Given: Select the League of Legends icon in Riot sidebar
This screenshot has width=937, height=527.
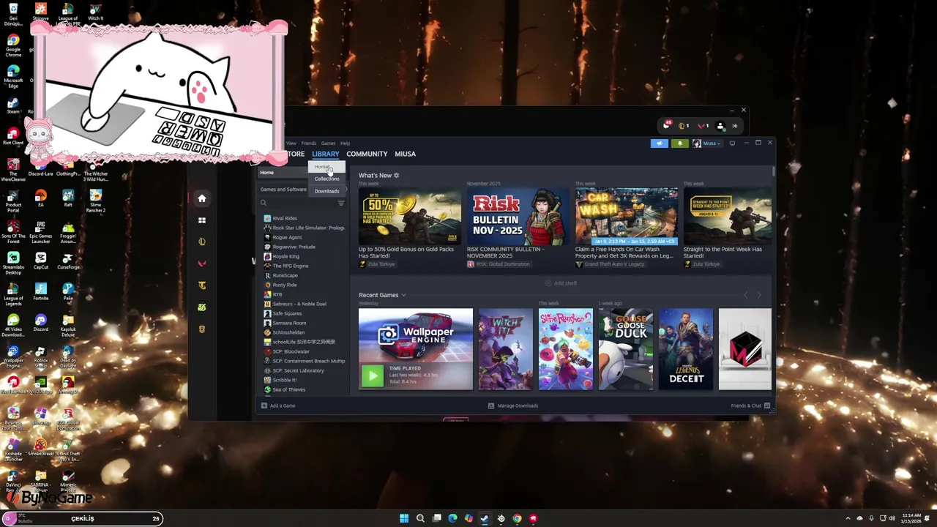Looking at the screenshot, I should click(x=202, y=242).
